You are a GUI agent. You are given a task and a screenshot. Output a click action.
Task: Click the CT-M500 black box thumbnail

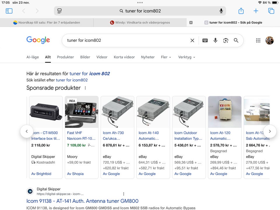pyautogui.click(x=46, y=112)
